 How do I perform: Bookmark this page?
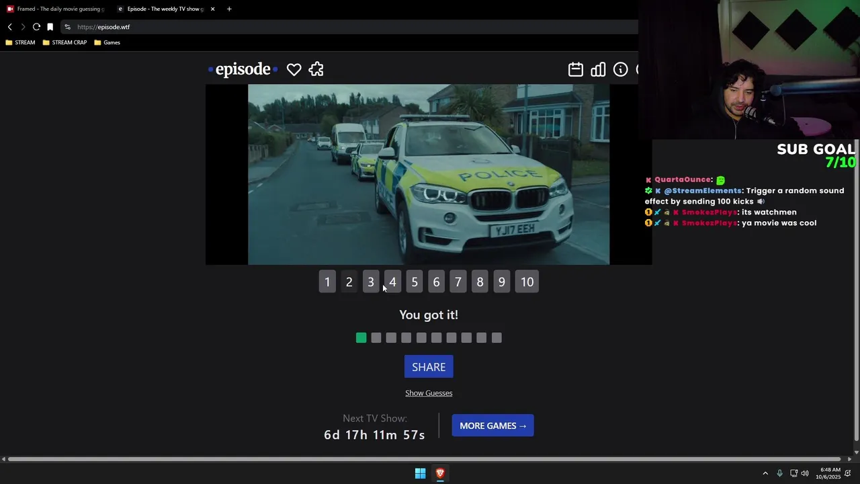(x=50, y=27)
